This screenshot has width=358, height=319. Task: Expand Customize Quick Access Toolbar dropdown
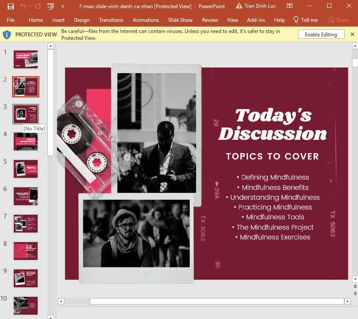(x=63, y=6)
